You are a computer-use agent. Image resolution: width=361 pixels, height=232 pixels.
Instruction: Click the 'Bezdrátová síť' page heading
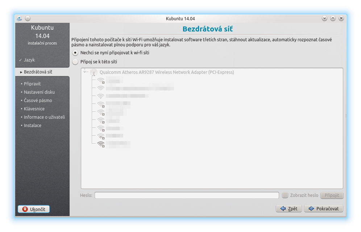click(x=207, y=29)
